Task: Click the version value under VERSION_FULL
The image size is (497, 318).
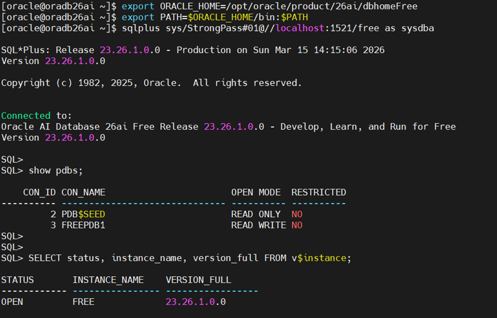Action: (x=196, y=302)
